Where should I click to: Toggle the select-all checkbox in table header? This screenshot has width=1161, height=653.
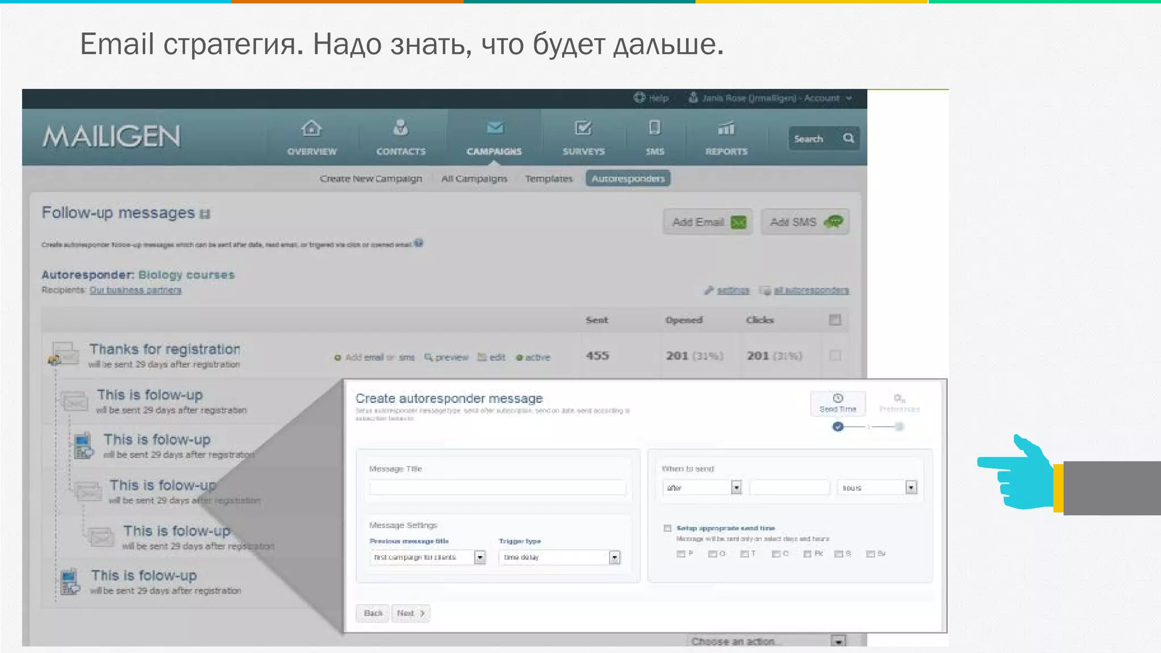[x=834, y=320]
